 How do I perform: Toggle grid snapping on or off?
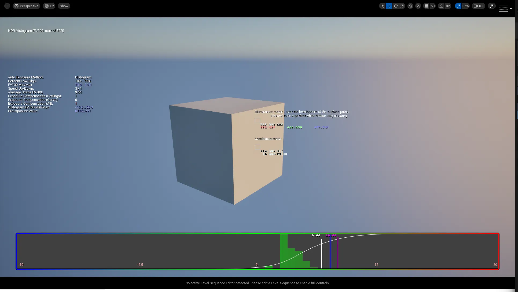tap(426, 6)
